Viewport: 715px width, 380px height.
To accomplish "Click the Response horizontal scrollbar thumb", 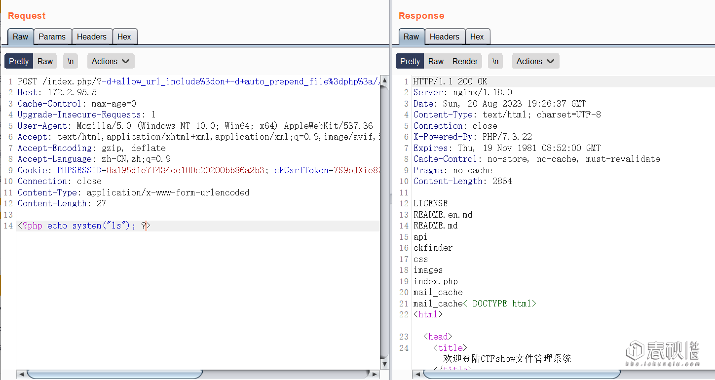I will [522, 375].
